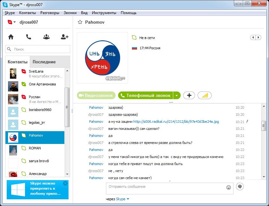Click the 17:44 Россия local time text
The width and height of the screenshot is (269, 206).
[150, 48]
